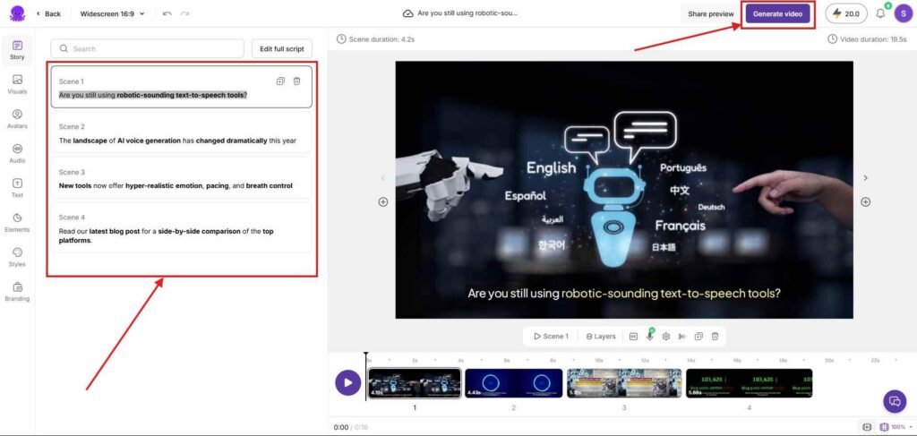Delete Scene 1 in the story list
Viewport: 917px width, 436px height.
[x=297, y=81]
